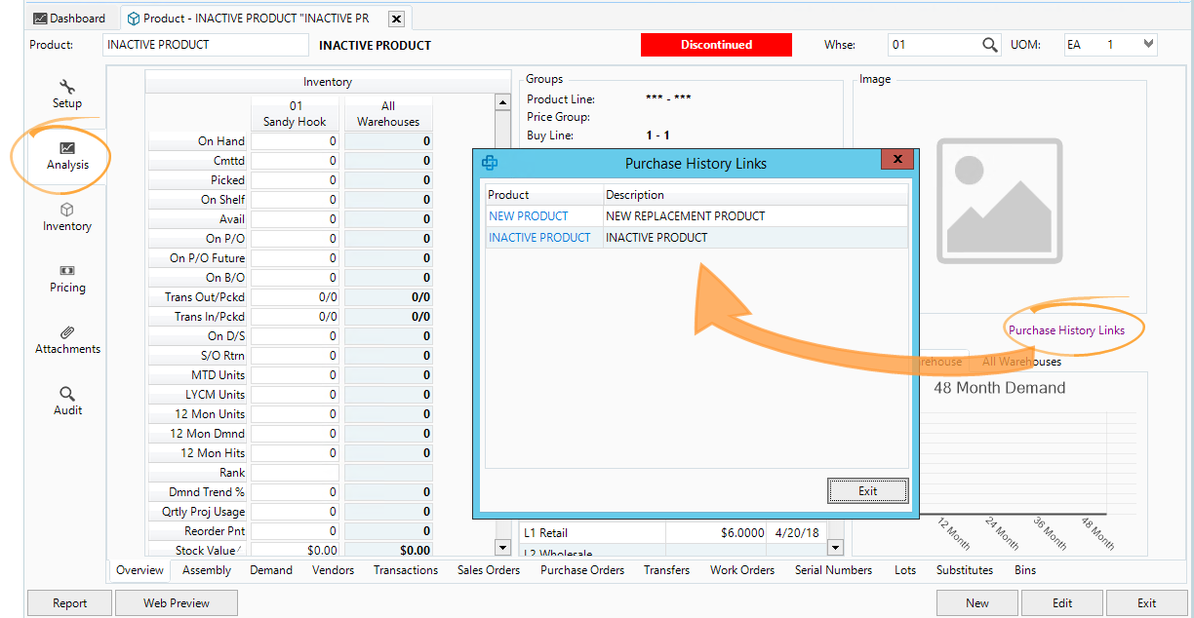Click Exit in the Purchase History dialog

pos(867,491)
